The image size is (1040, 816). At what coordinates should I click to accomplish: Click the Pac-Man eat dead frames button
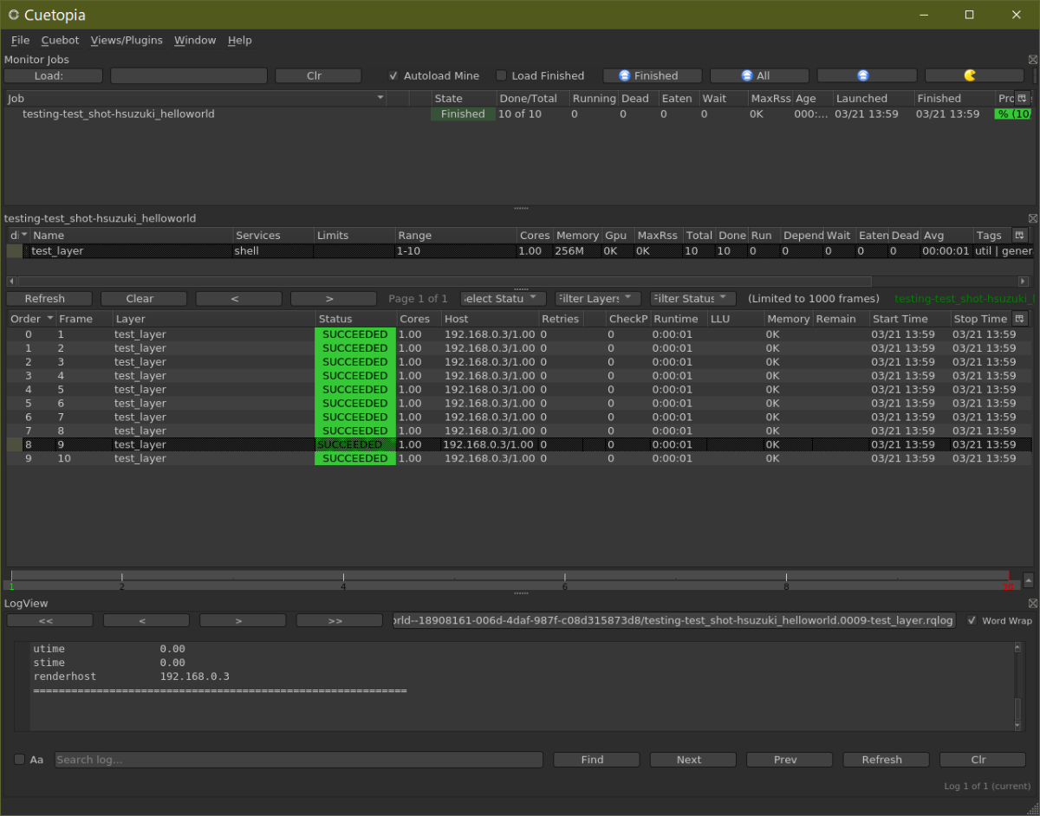tap(974, 75)
